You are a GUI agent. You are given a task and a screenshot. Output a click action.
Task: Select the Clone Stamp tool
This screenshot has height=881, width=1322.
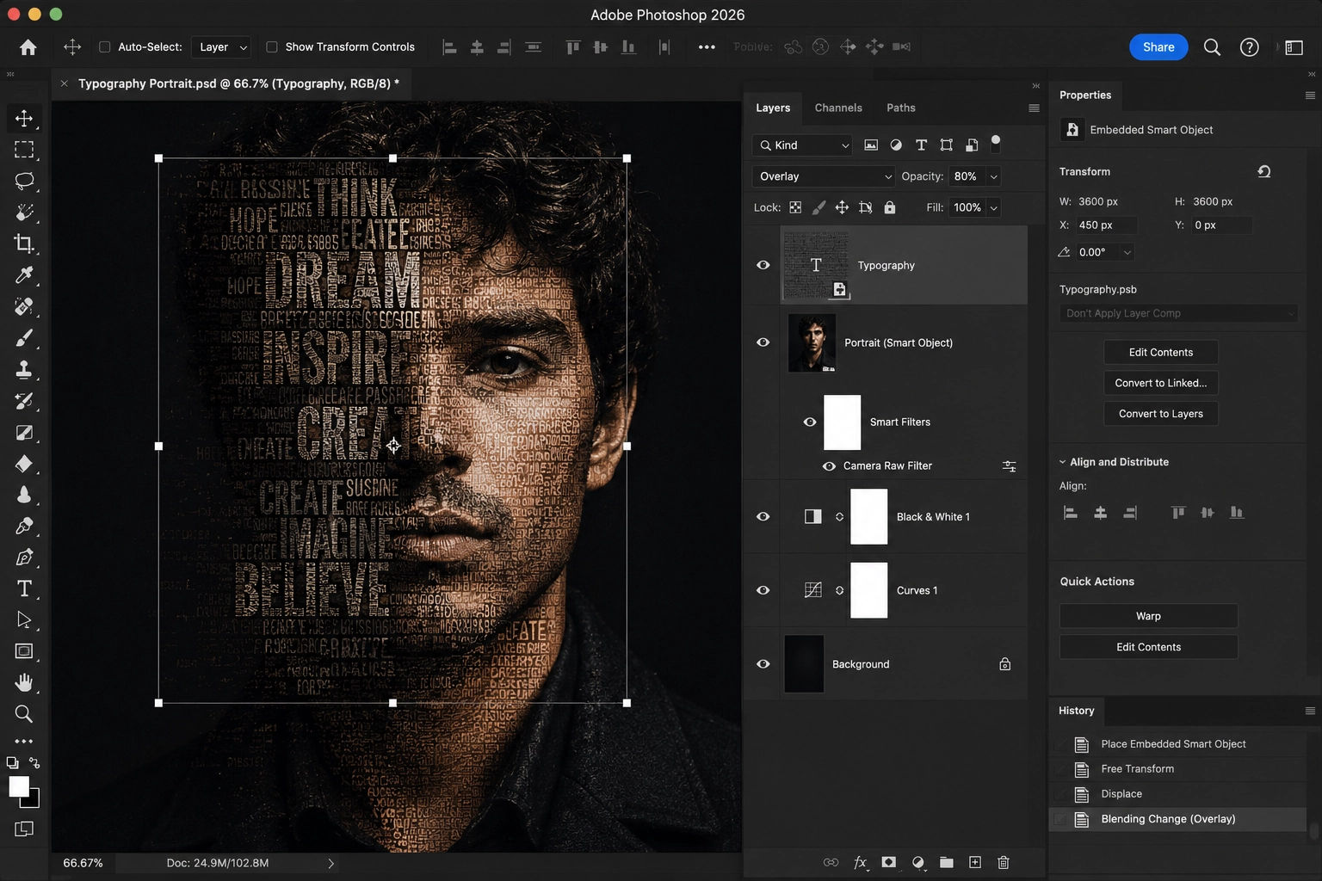(24, 370)
